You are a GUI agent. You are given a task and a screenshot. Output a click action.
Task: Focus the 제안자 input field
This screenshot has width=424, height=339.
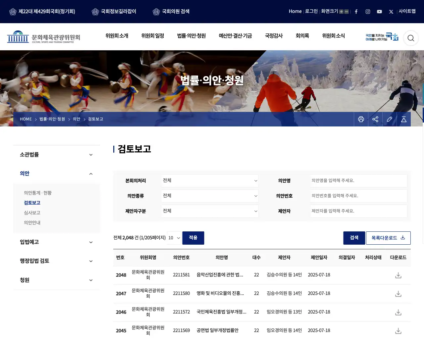point(359,211)
